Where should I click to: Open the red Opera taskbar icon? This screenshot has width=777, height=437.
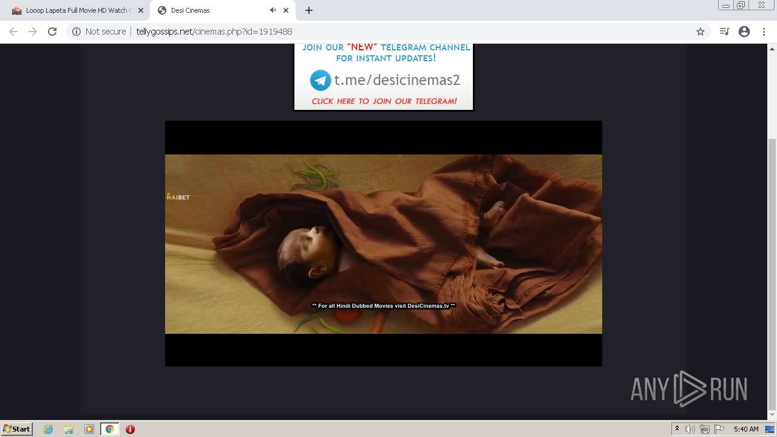pyautogui.click(x=130, y=429)
